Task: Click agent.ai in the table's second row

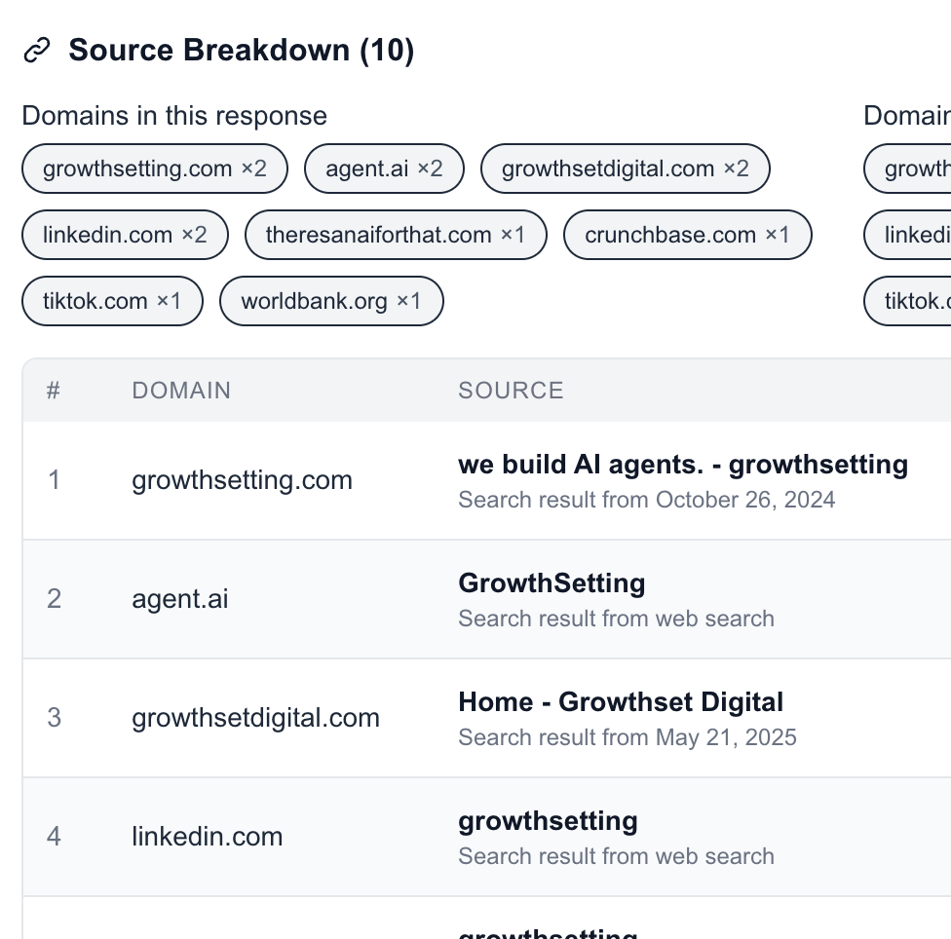Action: (180, 598)
